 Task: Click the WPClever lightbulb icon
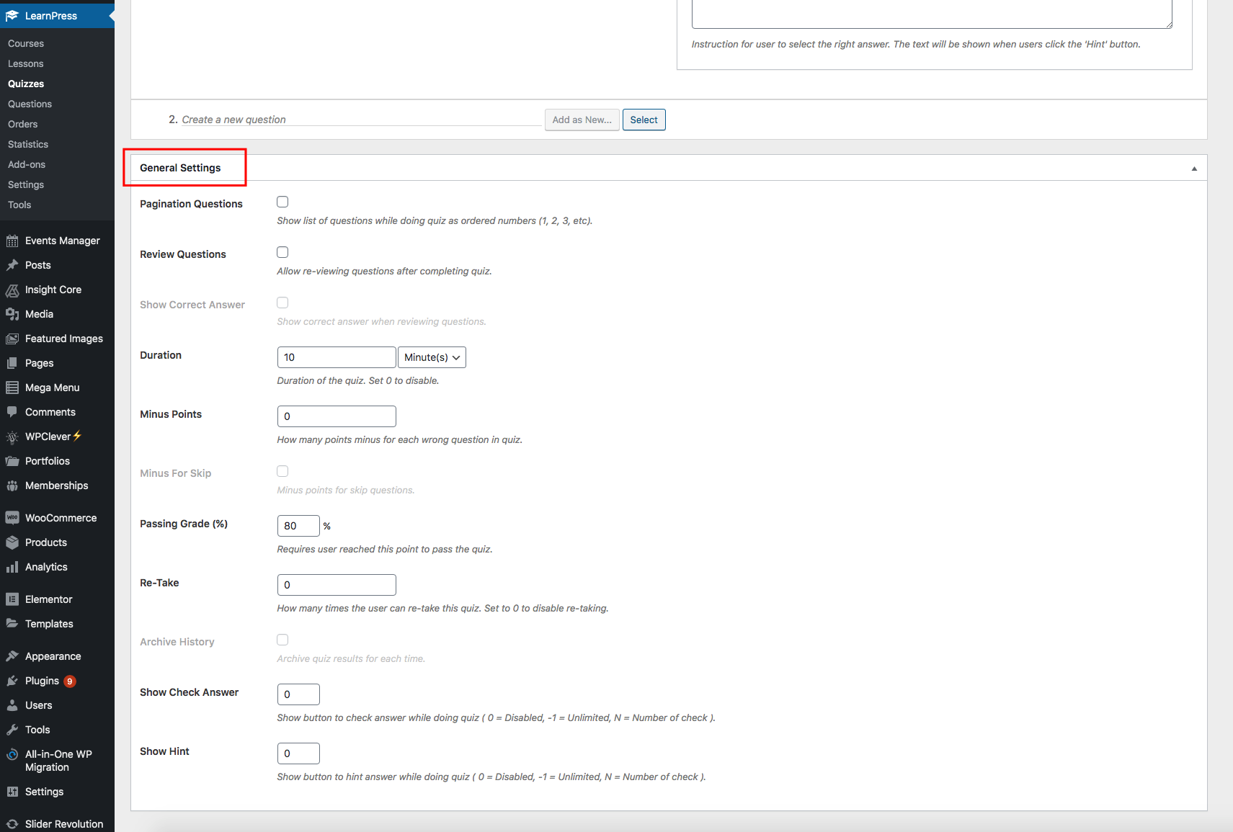12,437
